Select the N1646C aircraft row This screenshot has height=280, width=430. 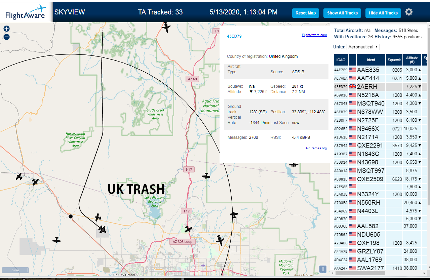[380, 154]
